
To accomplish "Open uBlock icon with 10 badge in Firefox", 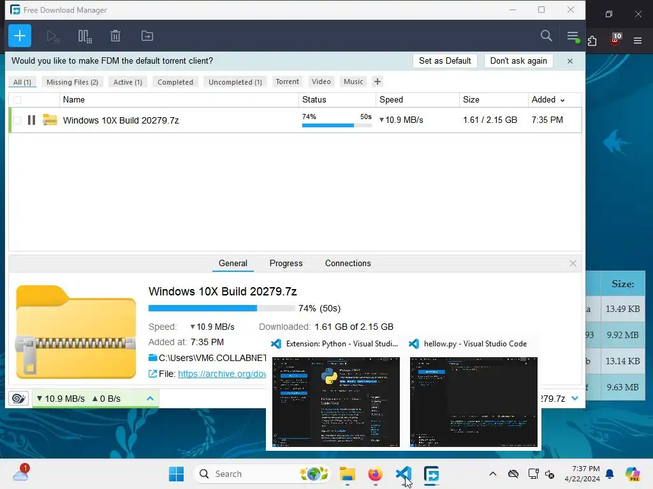I will point(615,39).
